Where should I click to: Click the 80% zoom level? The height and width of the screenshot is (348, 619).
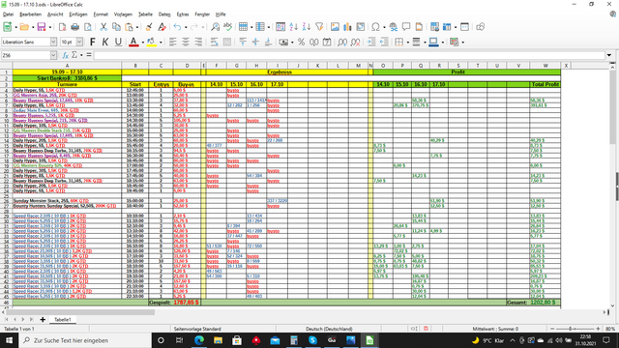[610, 329]
